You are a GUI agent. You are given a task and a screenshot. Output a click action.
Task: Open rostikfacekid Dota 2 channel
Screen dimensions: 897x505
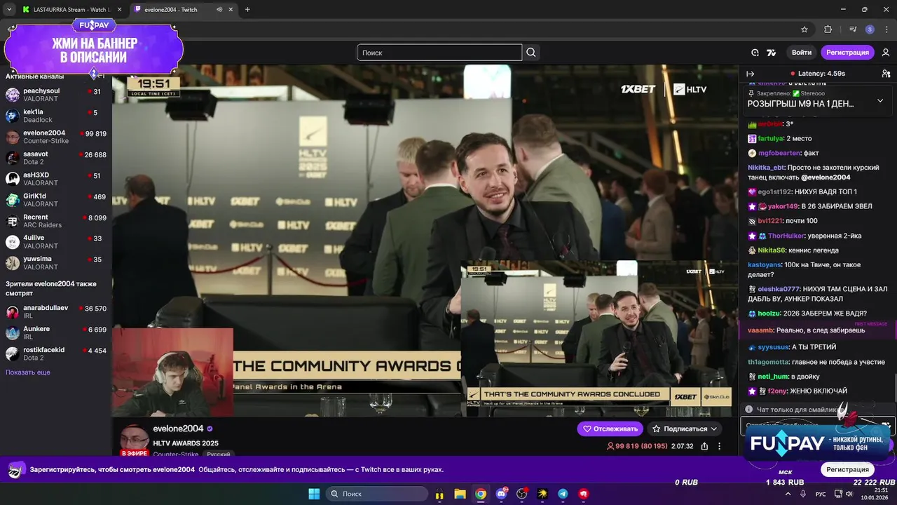(x=56, y=353)
